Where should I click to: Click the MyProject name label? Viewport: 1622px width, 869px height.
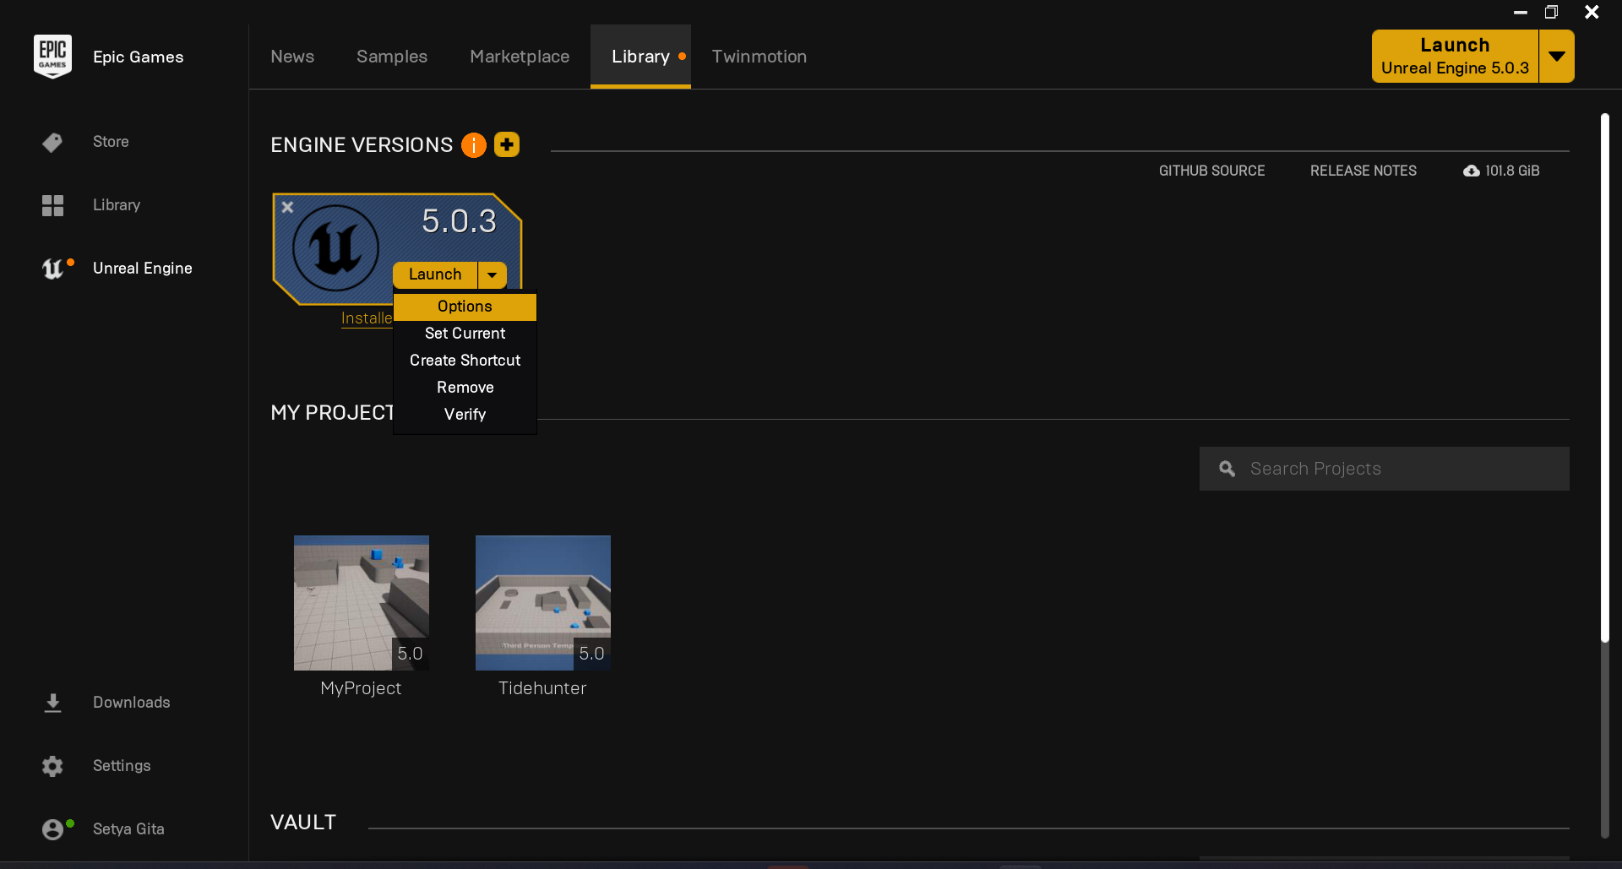click(x=361, y=688)
